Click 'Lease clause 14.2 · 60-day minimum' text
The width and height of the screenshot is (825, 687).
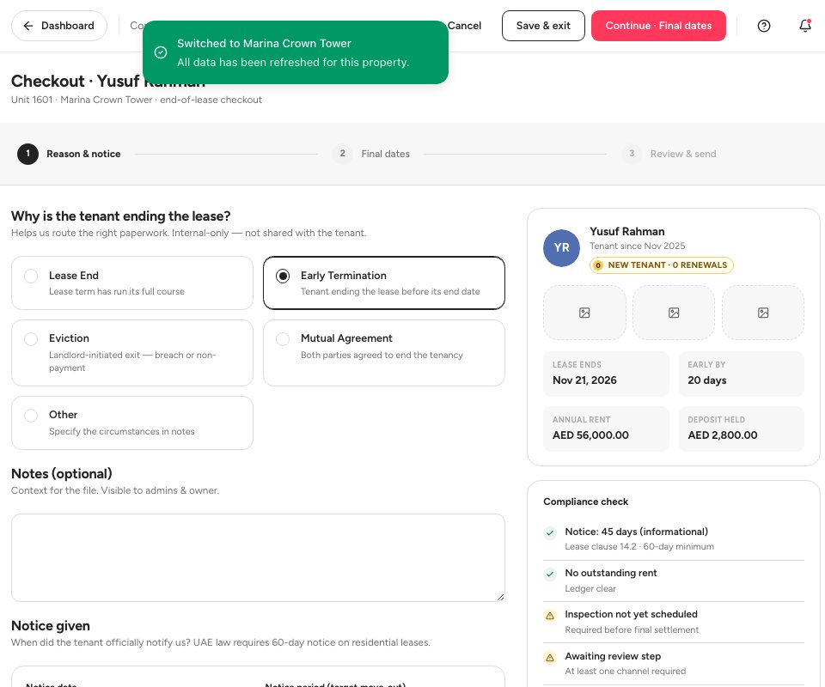[639, 547]
